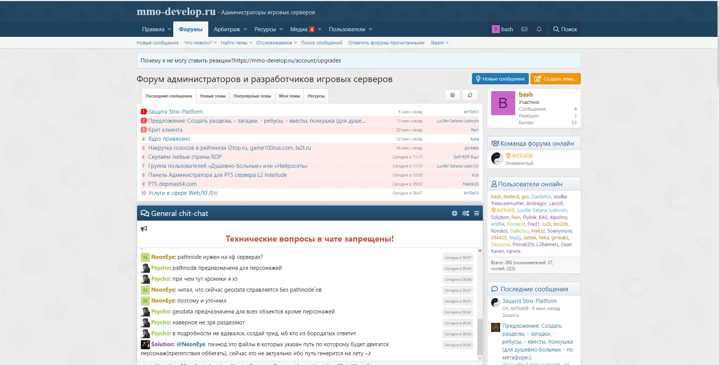This screenshot has width=719, height=365.
Task: Open the thread Крит клиента
Action: click(165, 130)
